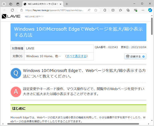Click the すべて表示する link

tap(76, 56)
